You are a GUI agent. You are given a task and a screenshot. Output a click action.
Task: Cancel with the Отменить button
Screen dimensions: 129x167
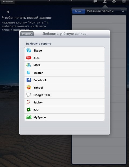click(27, 34)
